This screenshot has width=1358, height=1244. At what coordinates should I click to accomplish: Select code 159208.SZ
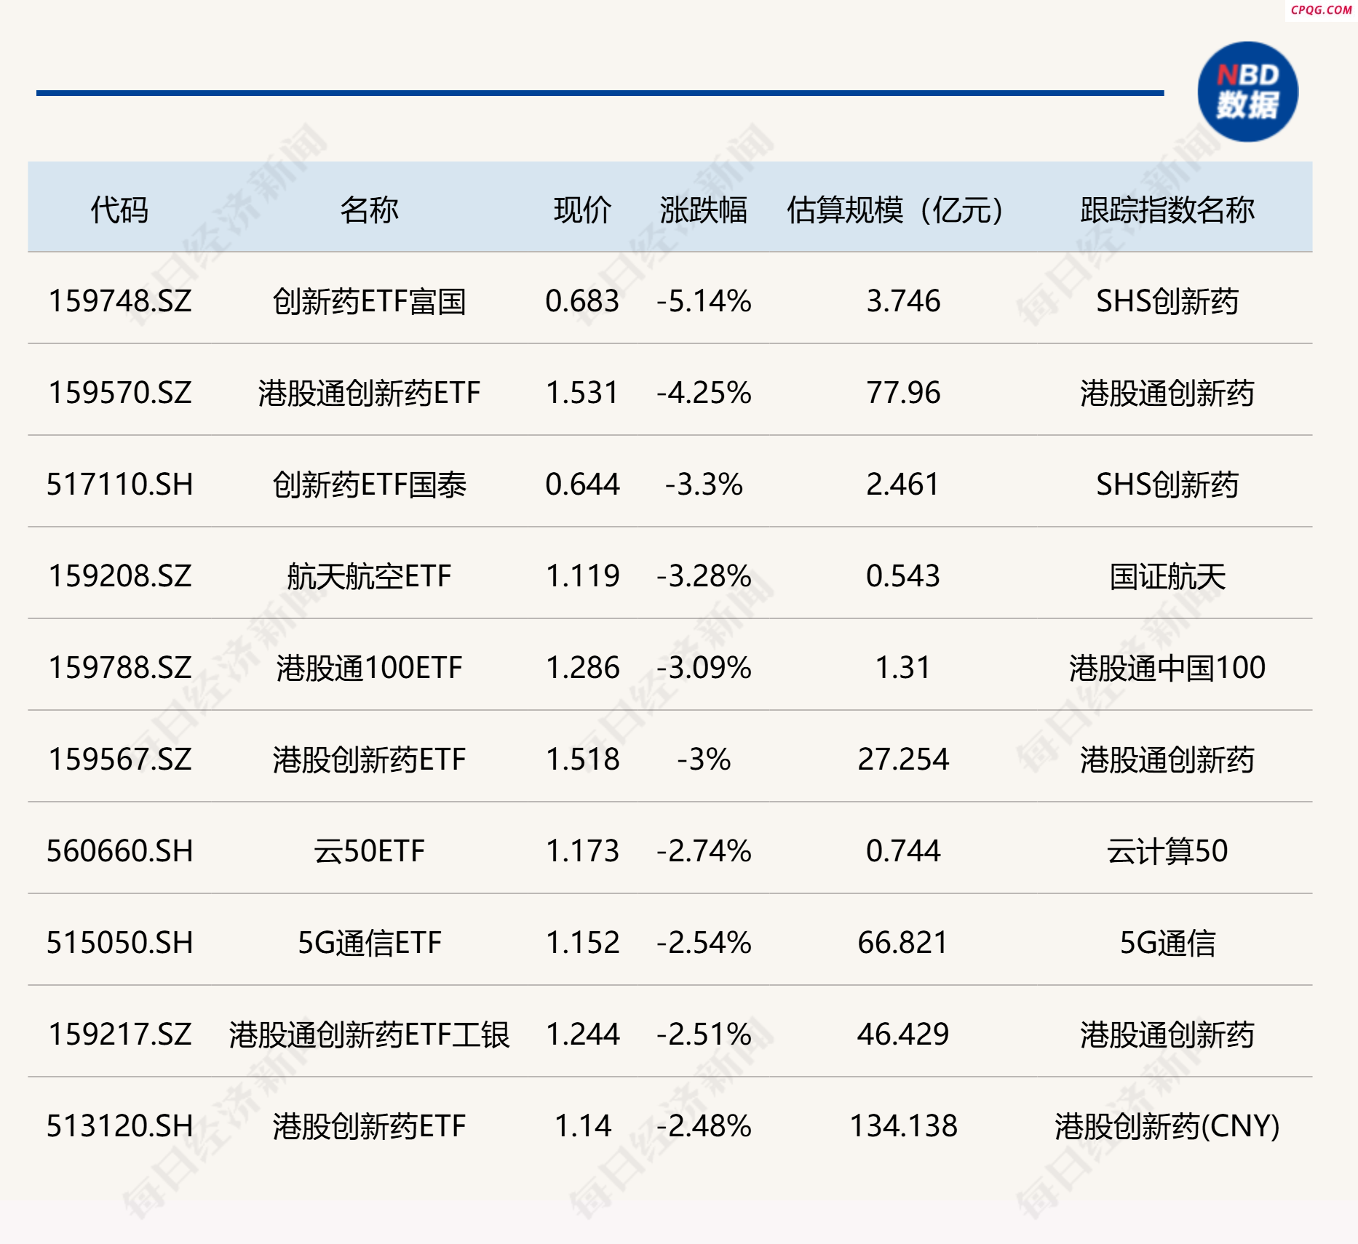coord(120,575)
